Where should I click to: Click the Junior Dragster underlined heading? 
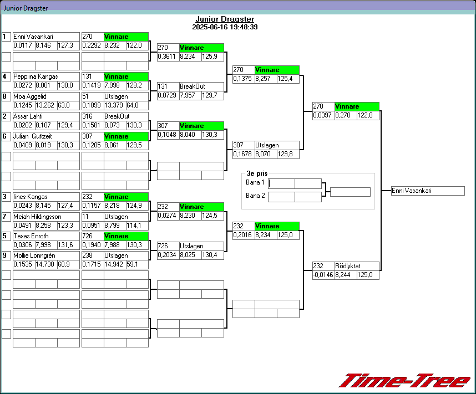[225, 19]
